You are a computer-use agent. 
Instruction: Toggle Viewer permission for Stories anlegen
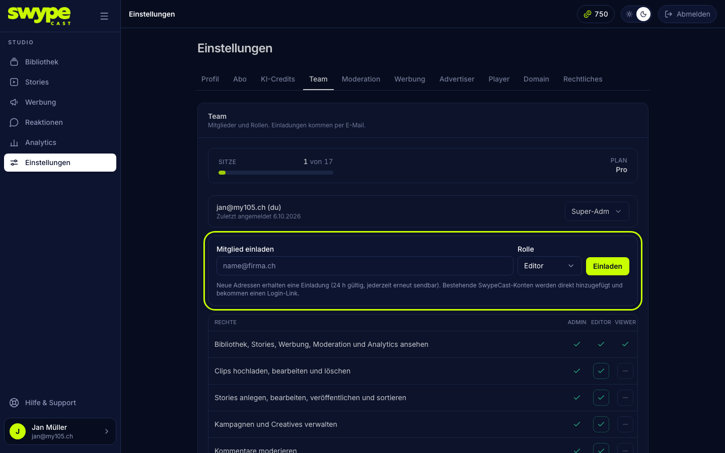tap(625, 398)
